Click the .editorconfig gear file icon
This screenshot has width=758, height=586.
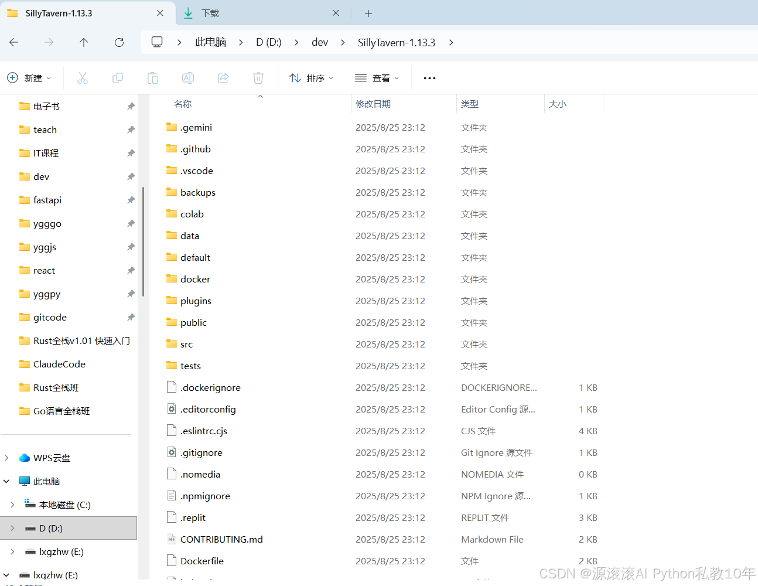click(x=172, y=409)
